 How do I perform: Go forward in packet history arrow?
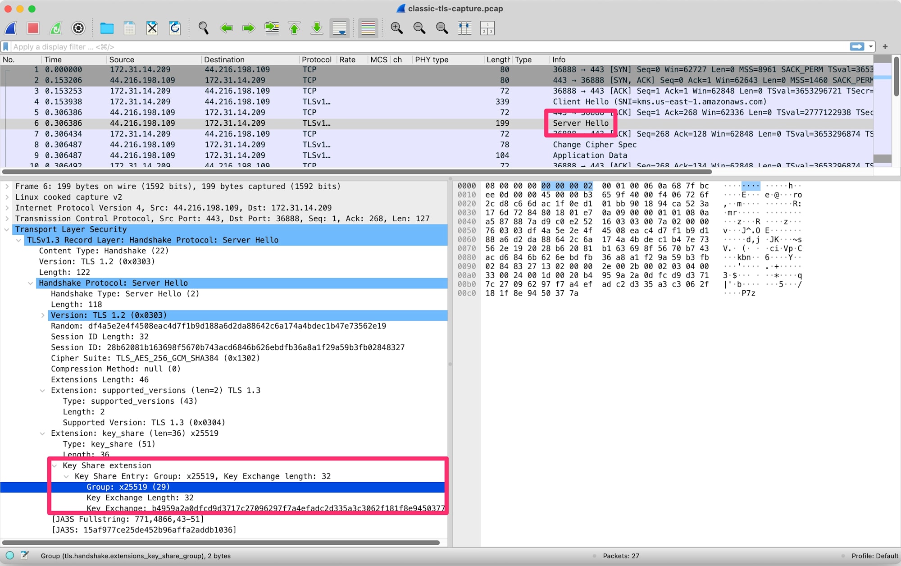pyautogui.click(x=249, y=28)
